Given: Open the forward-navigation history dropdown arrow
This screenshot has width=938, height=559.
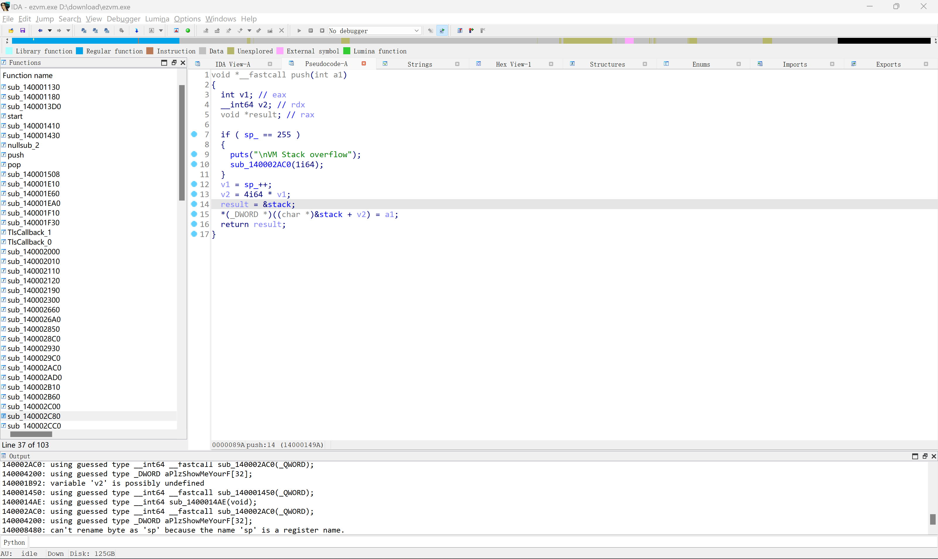Looking at the screenshot, I should coord(68,31).
